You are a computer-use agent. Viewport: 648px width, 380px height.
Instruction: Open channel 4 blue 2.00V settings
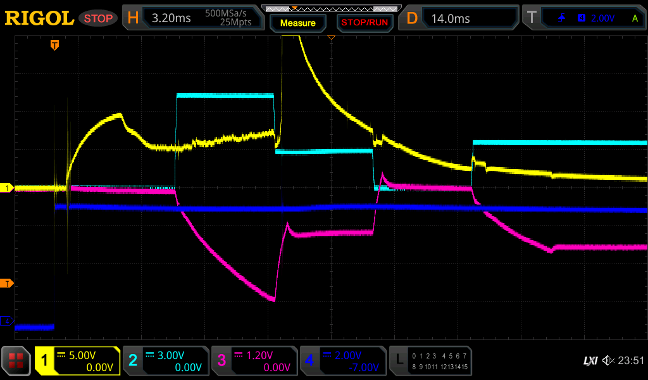(343, 361)
